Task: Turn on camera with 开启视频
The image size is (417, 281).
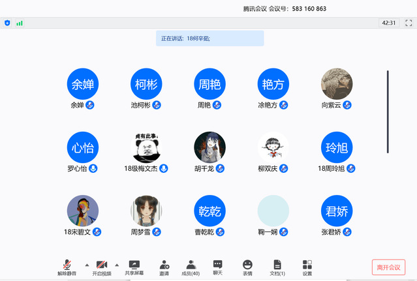Action: (x=102, y=265)
